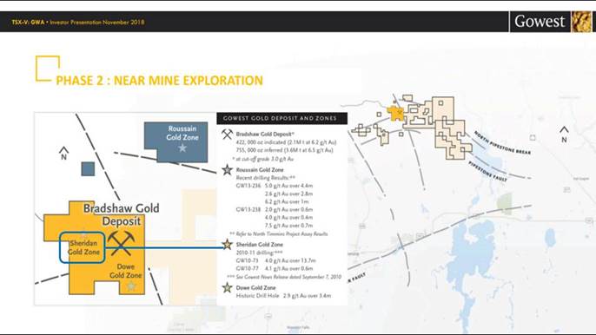Image resolution: width=596 pixels, height=335 pixels.
Task: Click the star icon next to Sheridan Gold Zone legend
Action: coord(228,244)
